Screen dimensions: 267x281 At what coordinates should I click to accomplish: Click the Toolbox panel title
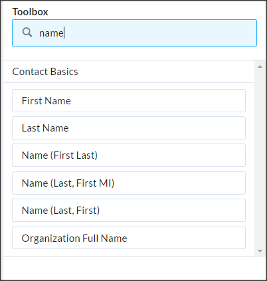[x=30, y=12]
